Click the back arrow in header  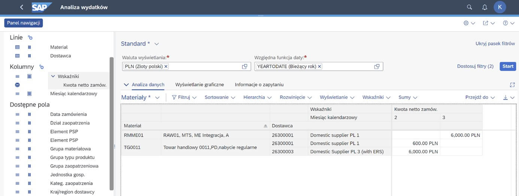point(21,7)
